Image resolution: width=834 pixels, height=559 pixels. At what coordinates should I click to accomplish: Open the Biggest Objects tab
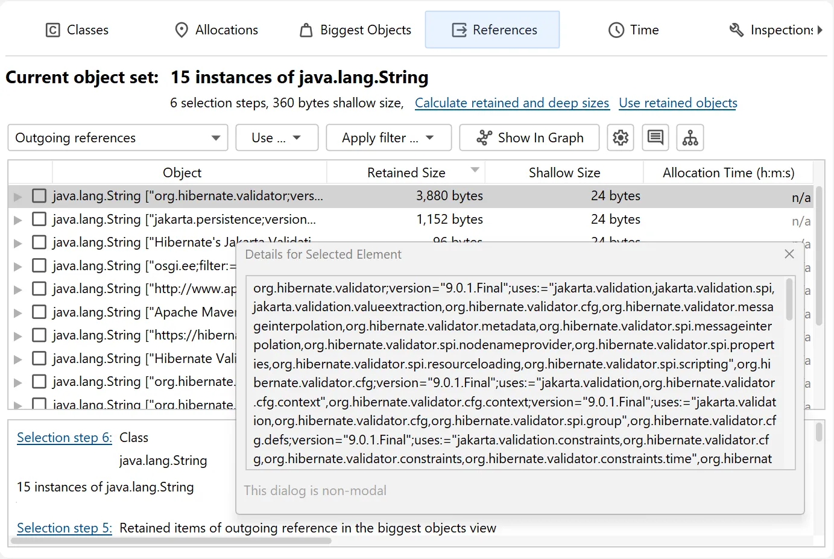(356, 30)
